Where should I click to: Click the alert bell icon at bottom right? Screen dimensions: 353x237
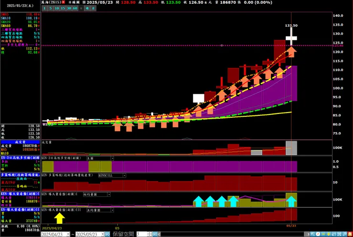click(350, 234)
